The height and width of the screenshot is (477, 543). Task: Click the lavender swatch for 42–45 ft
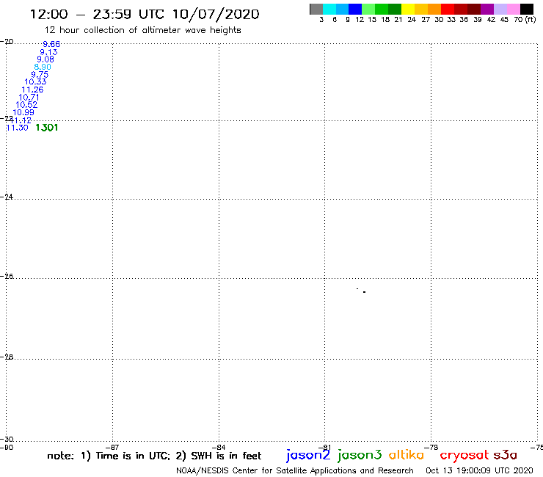pos(500,9)
